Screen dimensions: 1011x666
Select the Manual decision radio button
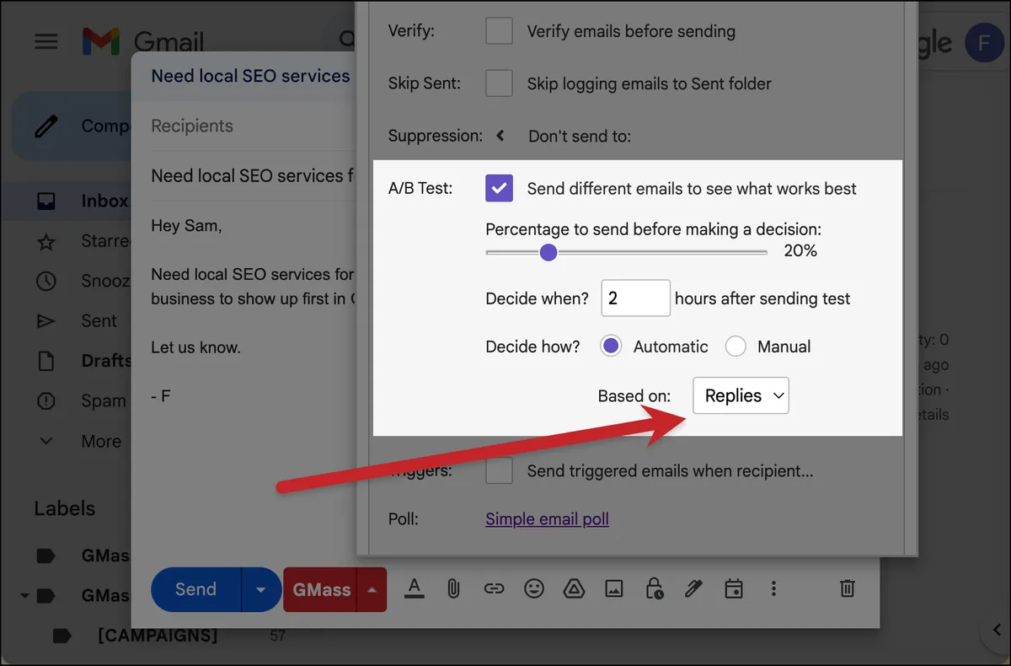tap(736, 346)
